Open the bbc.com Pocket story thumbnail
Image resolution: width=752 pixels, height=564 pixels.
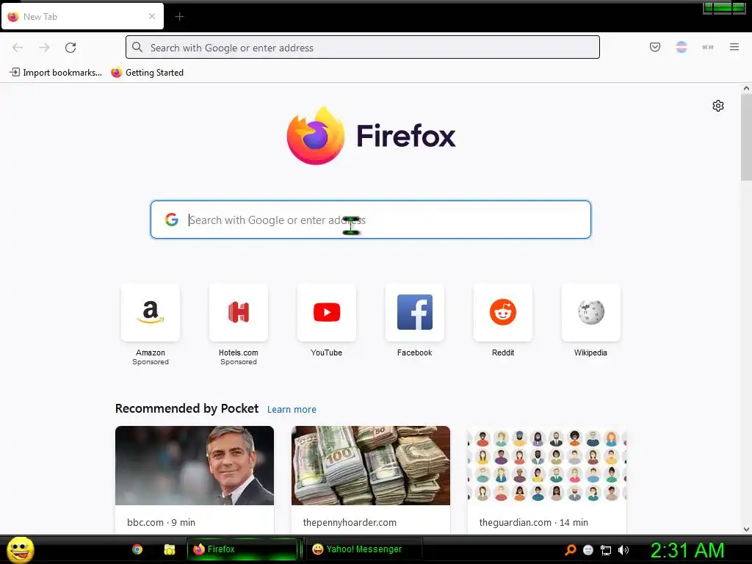click(195, 465)
